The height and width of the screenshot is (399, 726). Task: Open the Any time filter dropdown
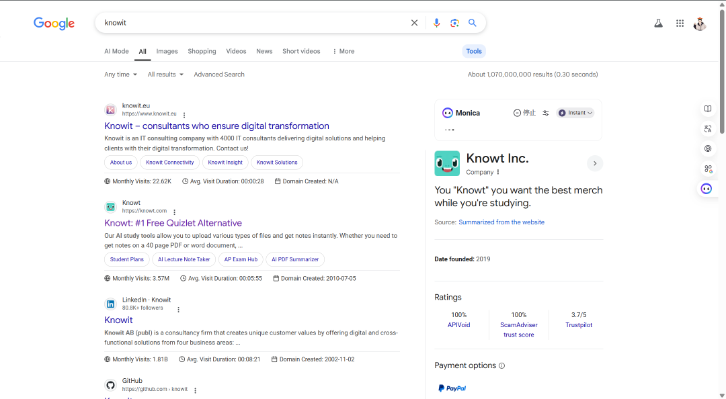pos(120,75)
